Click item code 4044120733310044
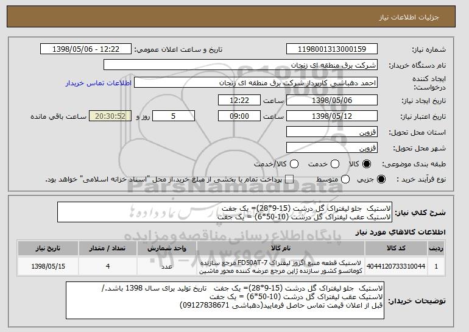469x332 pixels. click(x=396, y=266)
